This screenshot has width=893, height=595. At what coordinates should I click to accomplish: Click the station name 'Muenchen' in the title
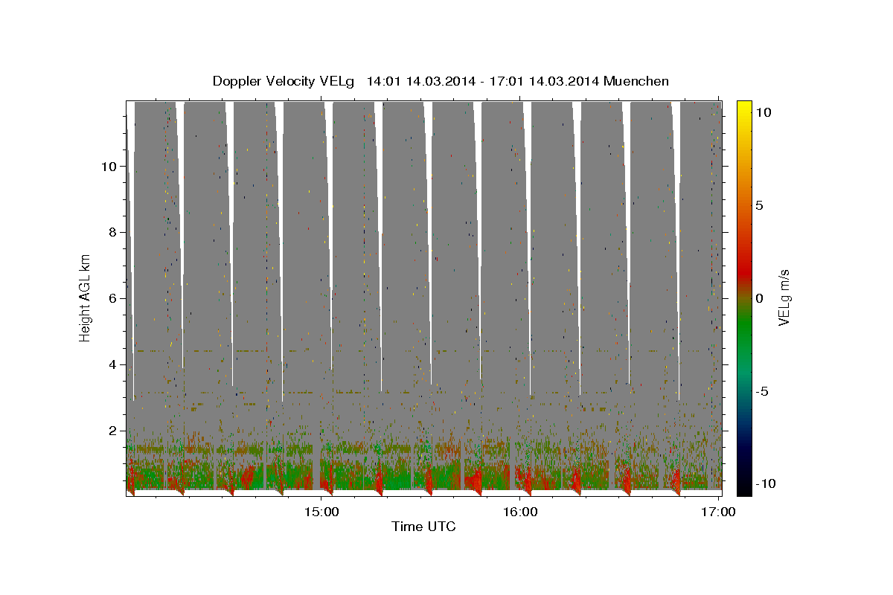tap(636, 81)
